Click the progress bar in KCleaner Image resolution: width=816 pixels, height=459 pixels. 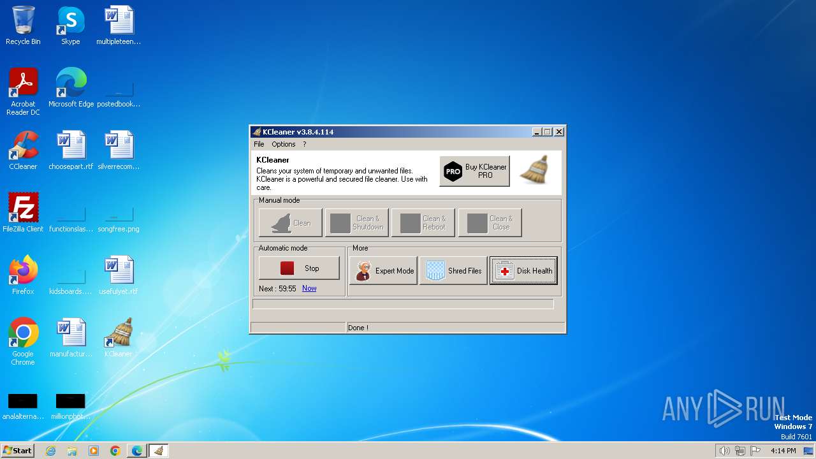(x=403, y=304)
